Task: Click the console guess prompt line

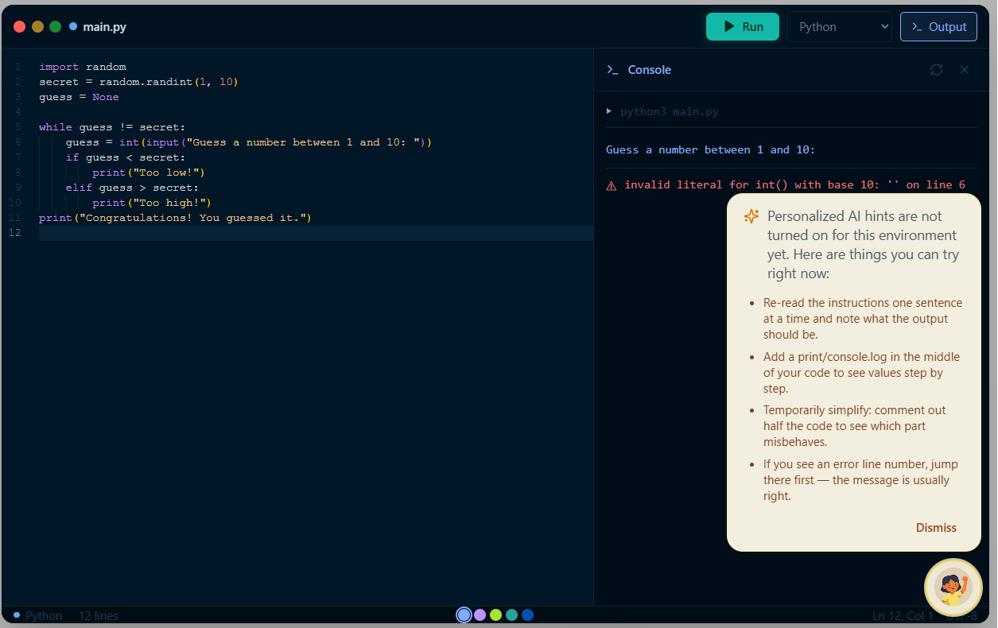Action: pos(711,149)
